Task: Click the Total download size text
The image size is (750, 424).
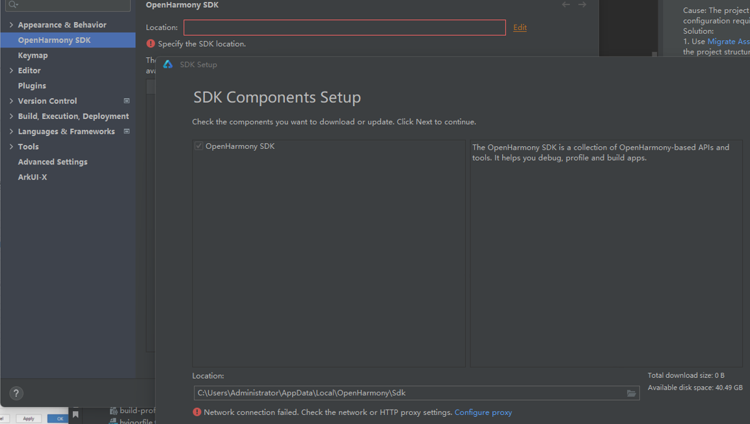Action: coord(686,375)
